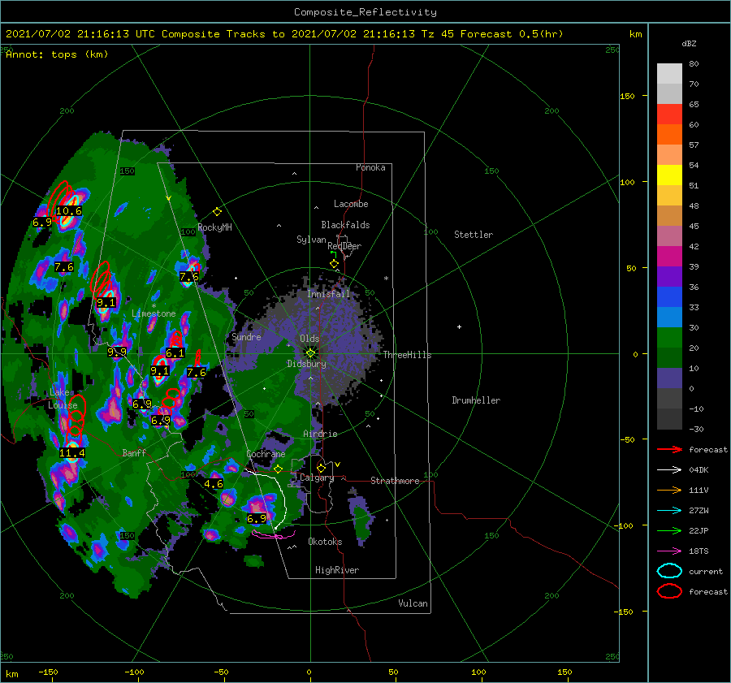Image resolution: width=731 pixels, height=683 pixels.
Task: Click the Okotoks city label
Action: (325, 542)
